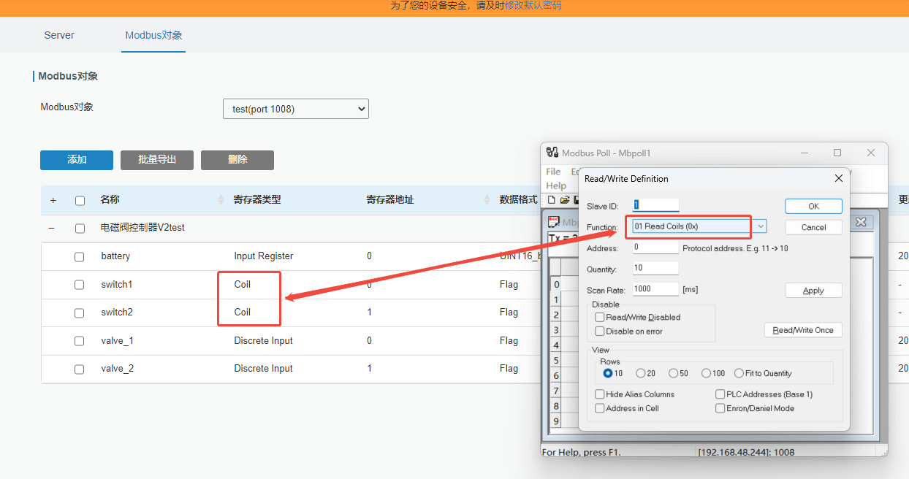Click the Read/Write Once button

803,330
